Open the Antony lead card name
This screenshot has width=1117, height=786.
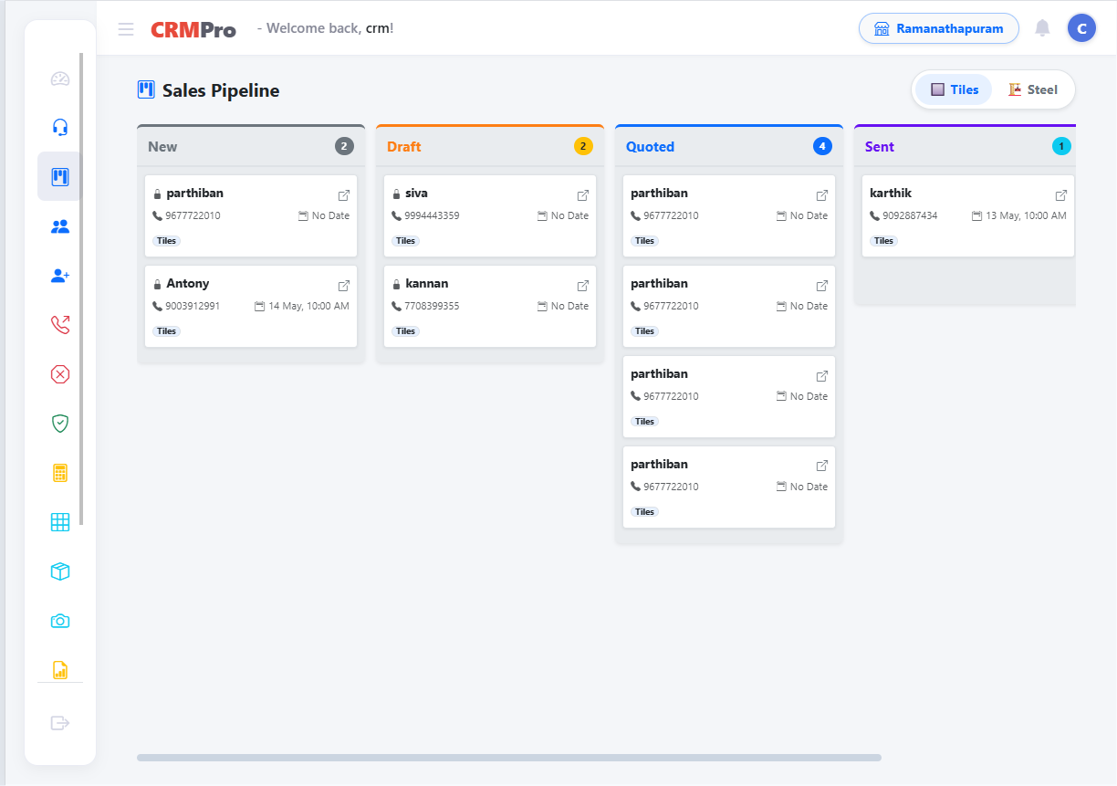click(x=188, y=284)
